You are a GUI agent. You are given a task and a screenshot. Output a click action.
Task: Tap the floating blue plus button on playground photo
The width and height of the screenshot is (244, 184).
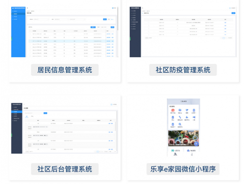click(196, 144)
